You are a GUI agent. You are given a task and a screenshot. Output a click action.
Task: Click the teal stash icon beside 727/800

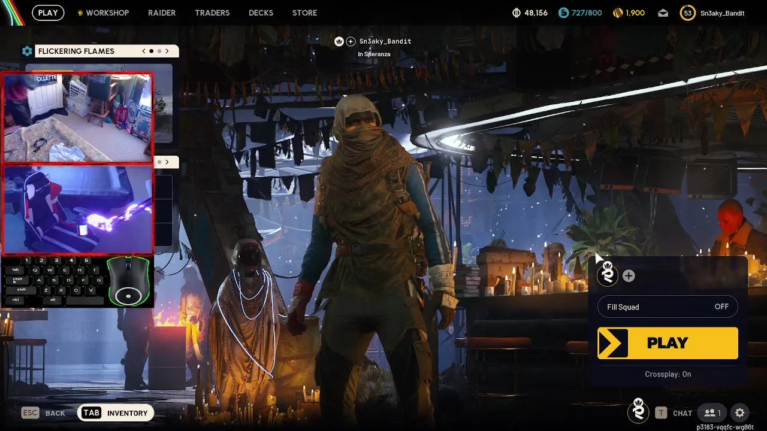point(563,13)
